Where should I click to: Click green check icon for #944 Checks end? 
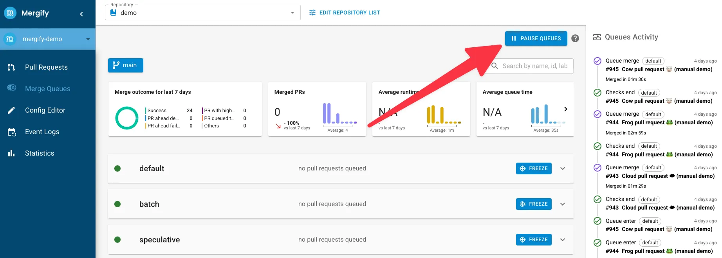click(597, 146)
